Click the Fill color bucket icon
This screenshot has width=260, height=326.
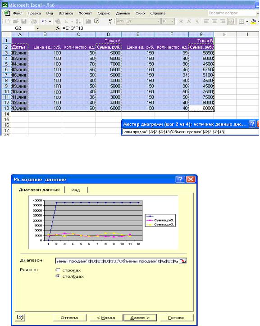coord(253,21)
